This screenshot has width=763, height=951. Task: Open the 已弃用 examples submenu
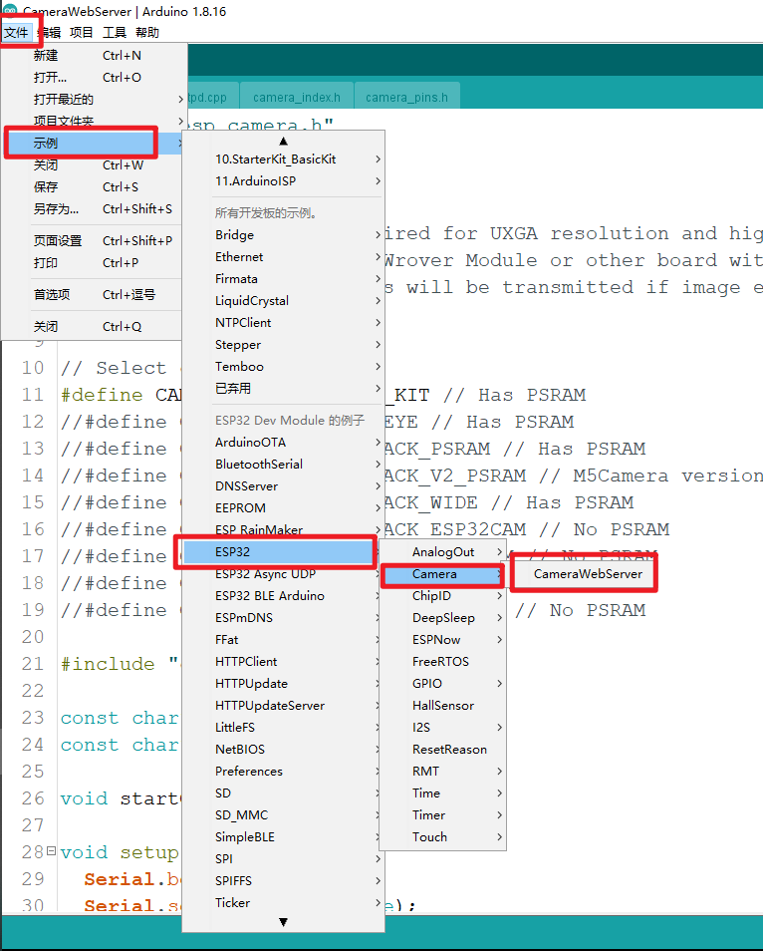[x=283, y=388]
